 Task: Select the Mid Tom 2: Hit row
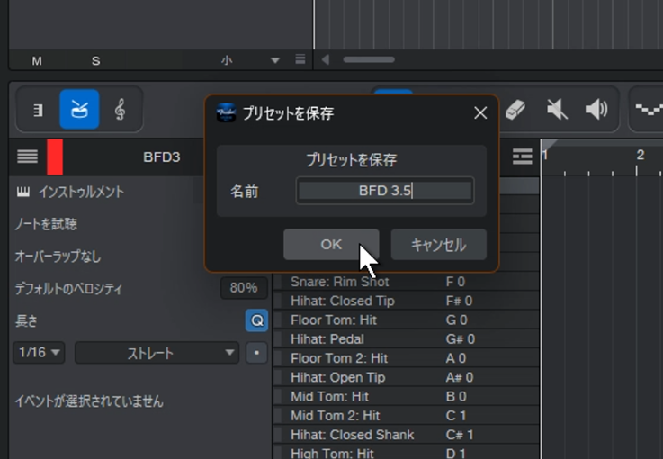(406, 416)
